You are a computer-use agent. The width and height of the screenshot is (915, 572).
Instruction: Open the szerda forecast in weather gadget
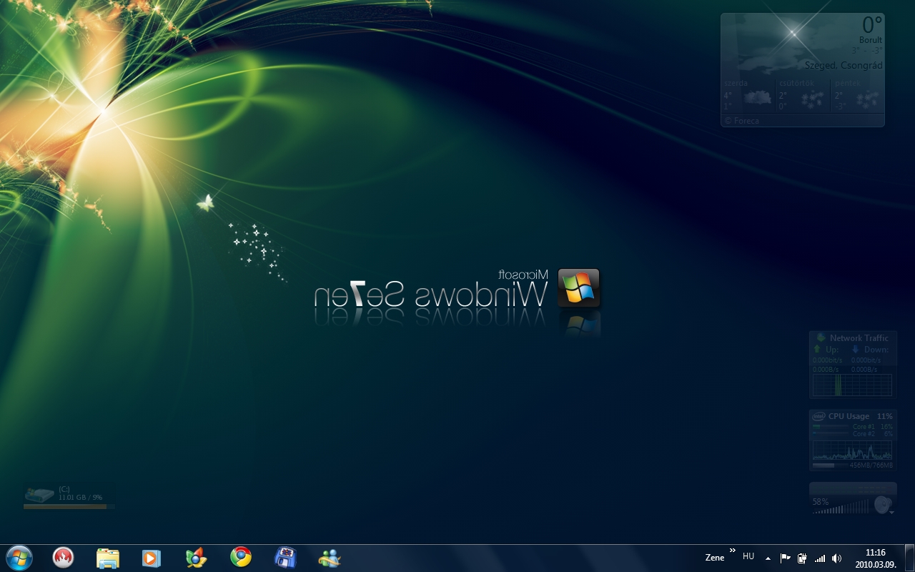click(x=748, y=95)
